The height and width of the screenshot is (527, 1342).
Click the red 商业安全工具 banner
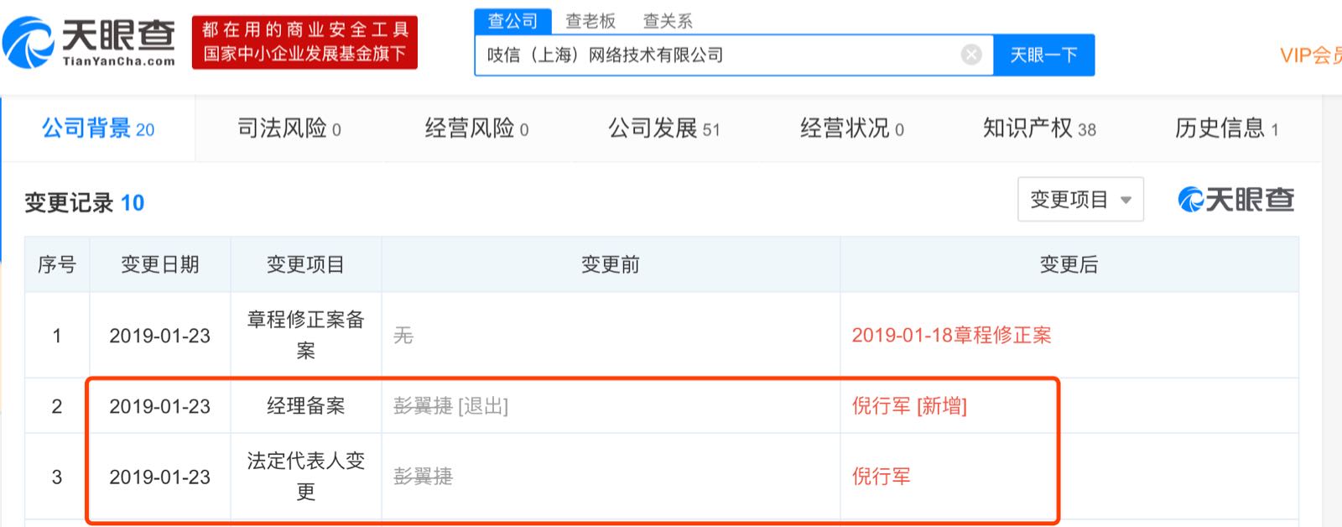[x=304, y=42]
